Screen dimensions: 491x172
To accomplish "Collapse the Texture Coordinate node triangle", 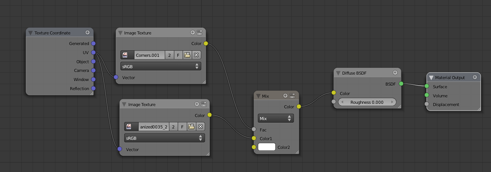I will click(31, 33).
